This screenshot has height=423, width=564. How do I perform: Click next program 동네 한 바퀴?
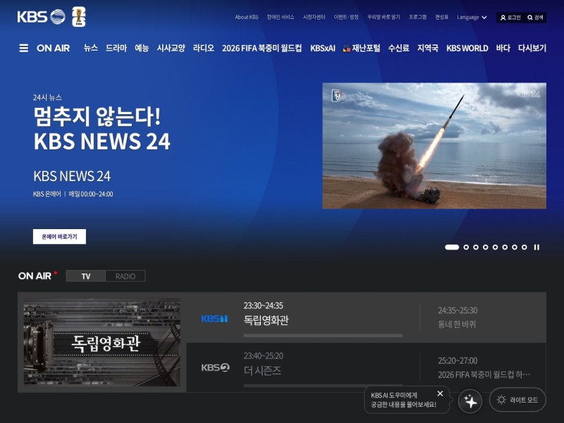click(x=457, y=324)
